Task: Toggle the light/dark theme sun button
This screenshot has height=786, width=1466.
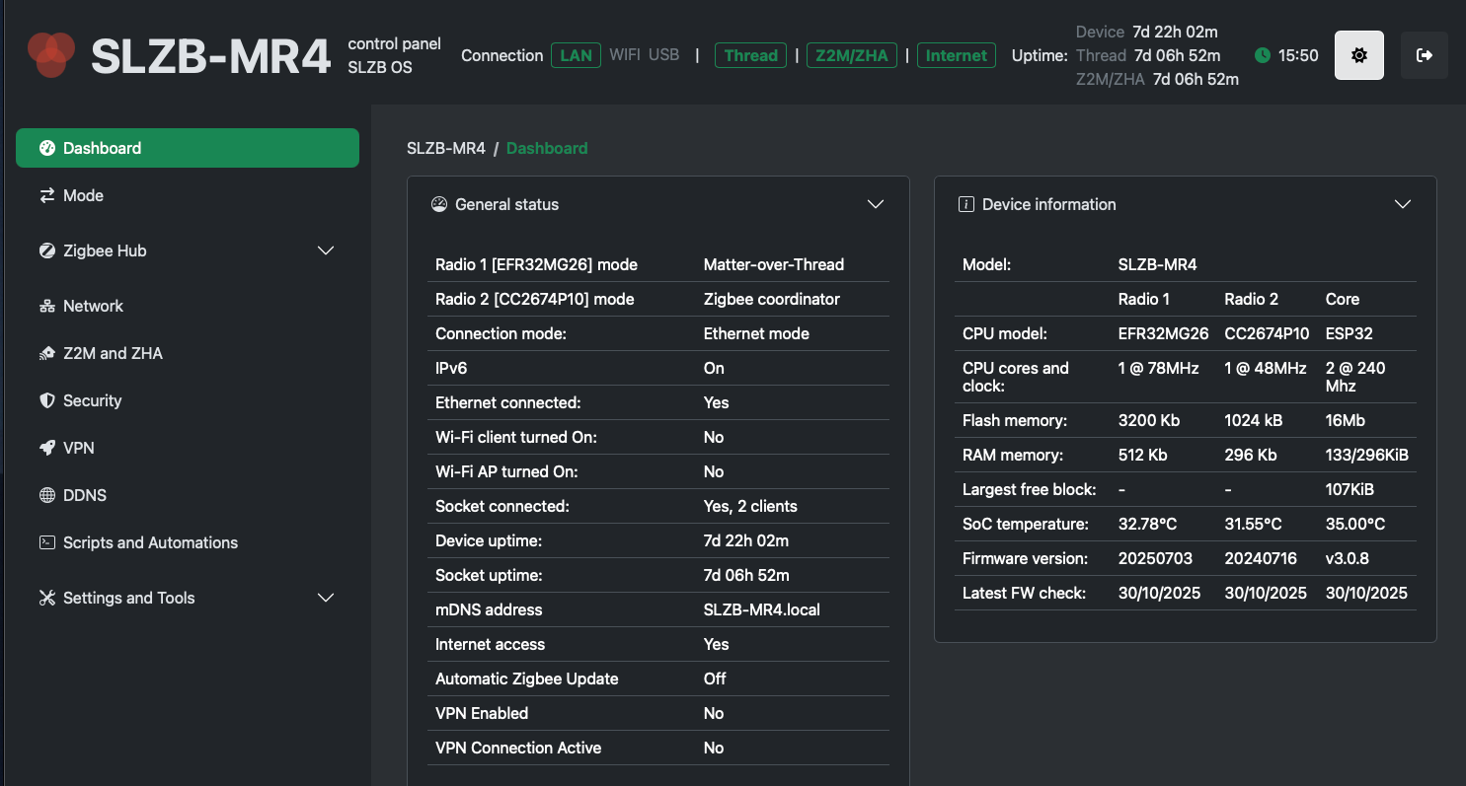Action: 1358,55
